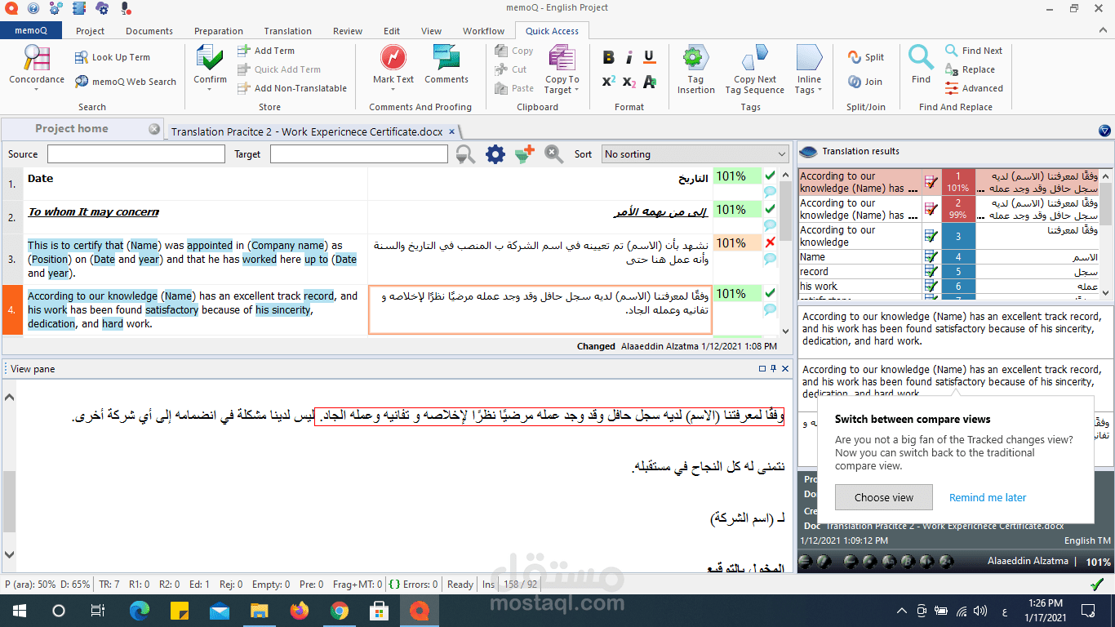
Task: Toggle confirmed checkmark on row 4
Action: [770, 293]
